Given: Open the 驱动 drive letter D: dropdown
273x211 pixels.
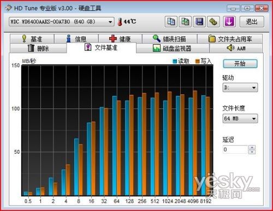Looking at the screenshot, I should tap(240, 88).
